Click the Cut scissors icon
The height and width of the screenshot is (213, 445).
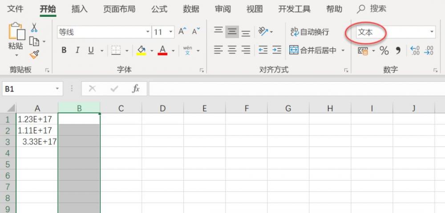click(x=34, y=28)
